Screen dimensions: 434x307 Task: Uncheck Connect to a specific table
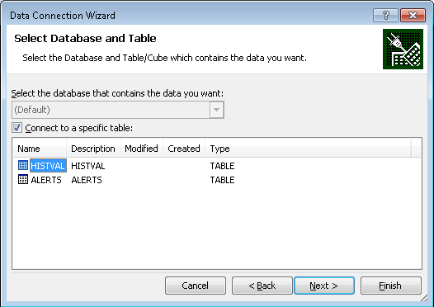pos(17,128)
